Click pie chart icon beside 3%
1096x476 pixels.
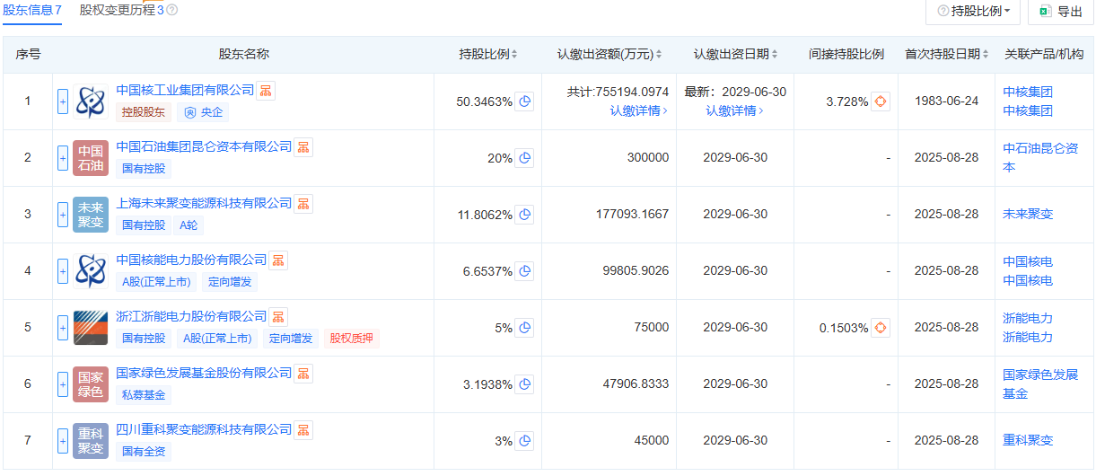(x=525, y=441)
